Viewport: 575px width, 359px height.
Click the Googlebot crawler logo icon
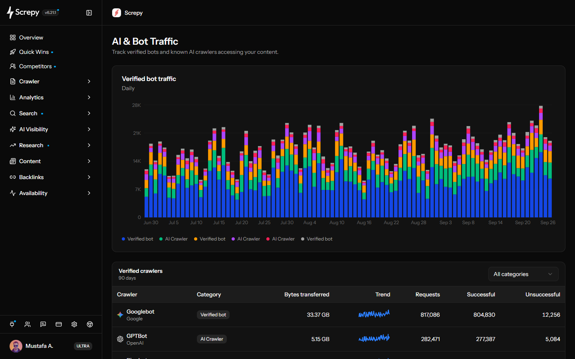pos(120,315)
